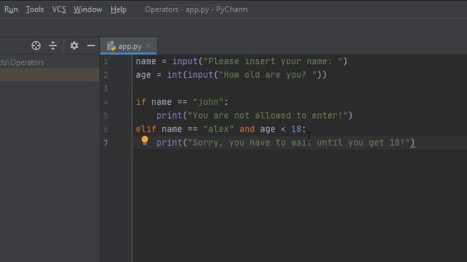Open the Run menu
Screen dimensions: 467x262
11,9
